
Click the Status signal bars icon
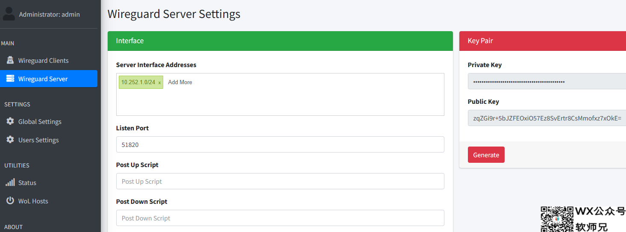coord(10,182)
